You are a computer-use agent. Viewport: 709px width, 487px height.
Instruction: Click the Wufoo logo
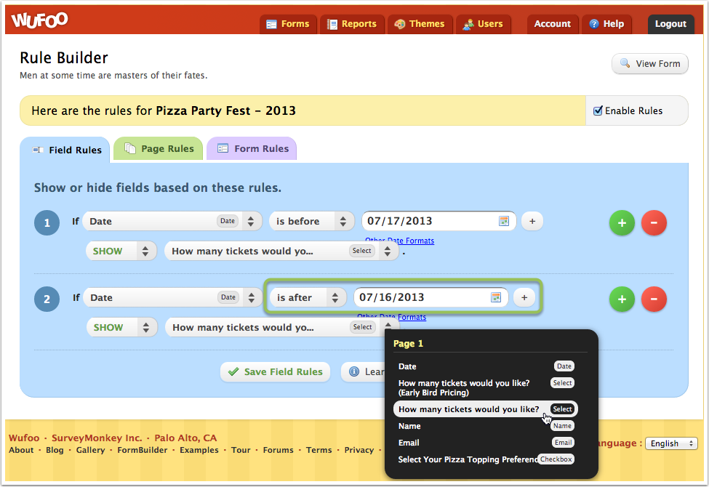pyautogui.click(x=40, y=20)
